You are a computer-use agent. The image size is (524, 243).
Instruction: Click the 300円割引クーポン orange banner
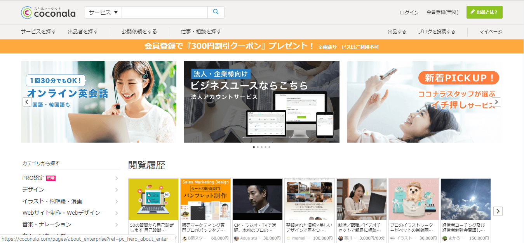[x=262, y=47]
